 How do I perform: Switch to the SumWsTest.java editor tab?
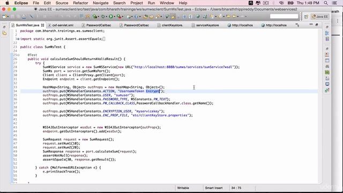coord(27,25)
